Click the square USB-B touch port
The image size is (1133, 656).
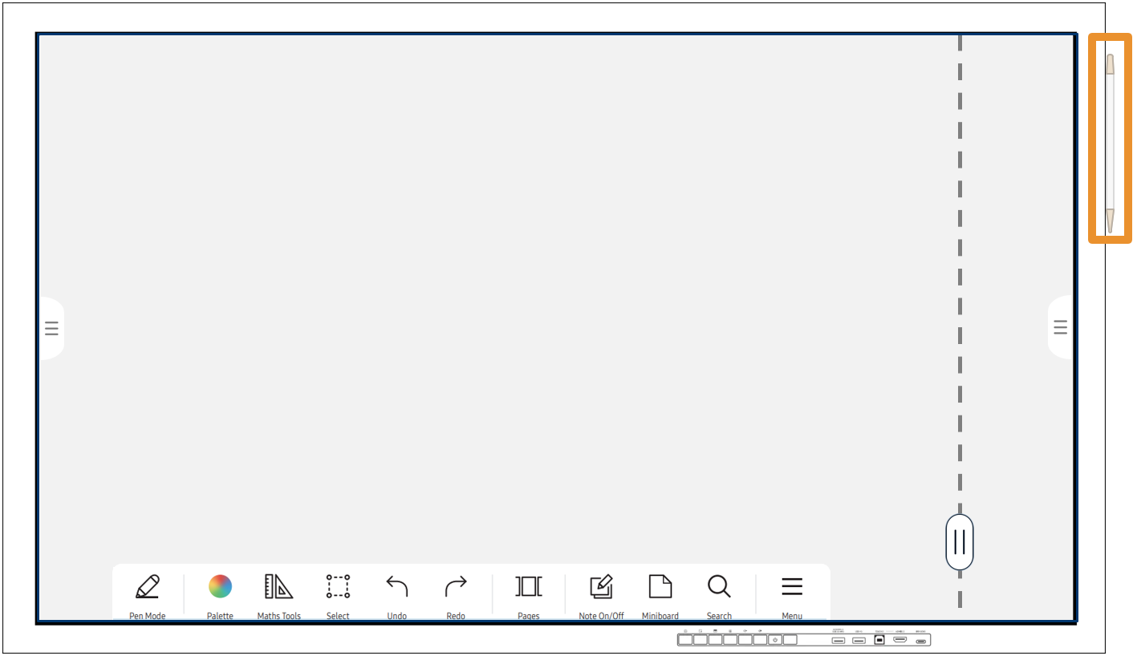(x=879, y=640)
